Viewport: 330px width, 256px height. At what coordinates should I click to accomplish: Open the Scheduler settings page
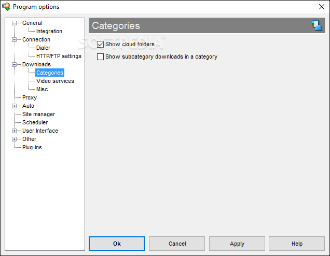click(x=35, y=122)
